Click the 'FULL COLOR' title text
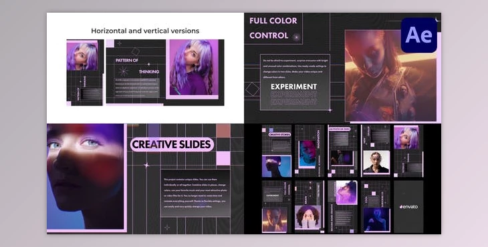This screenshot has height=247, width=488. (x=273, y=21)
